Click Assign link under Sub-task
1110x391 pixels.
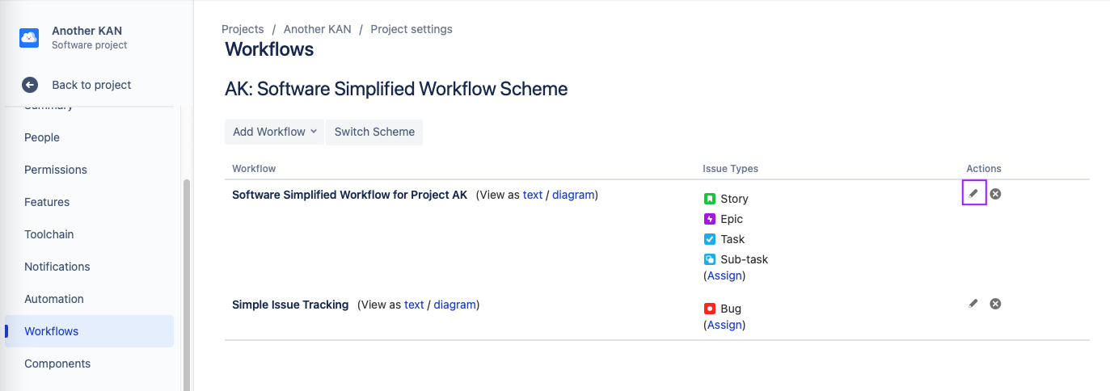724,275
